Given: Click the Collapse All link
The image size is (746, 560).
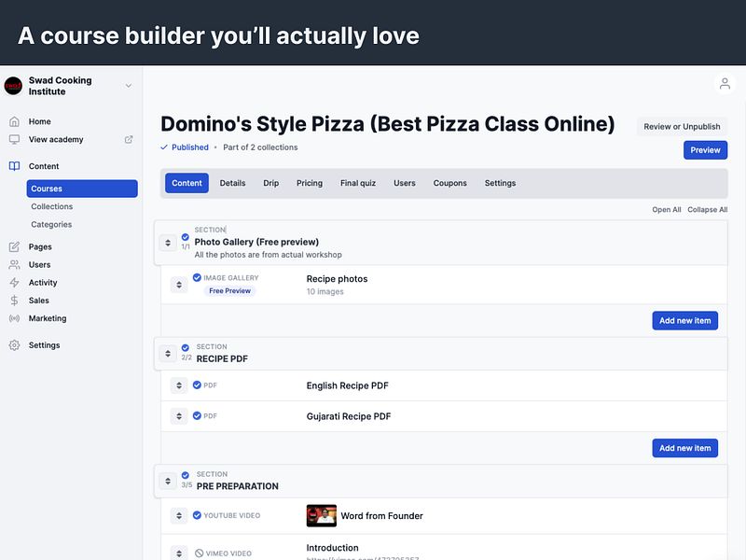Looking at the screenshot, I should pyautogui.click(x=707, y=209).
